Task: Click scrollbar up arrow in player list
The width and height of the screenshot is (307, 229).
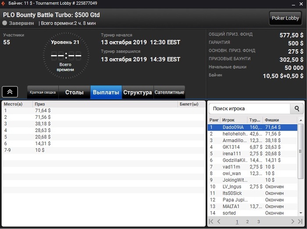Action: 301,120
